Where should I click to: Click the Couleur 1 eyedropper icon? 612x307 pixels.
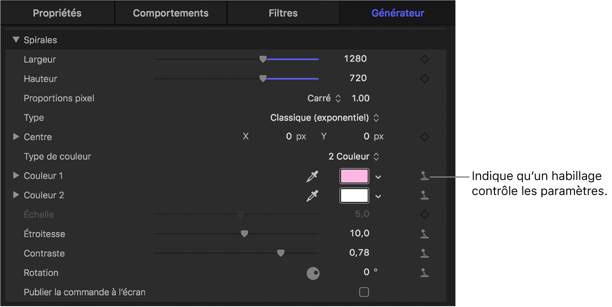point(312,176)
